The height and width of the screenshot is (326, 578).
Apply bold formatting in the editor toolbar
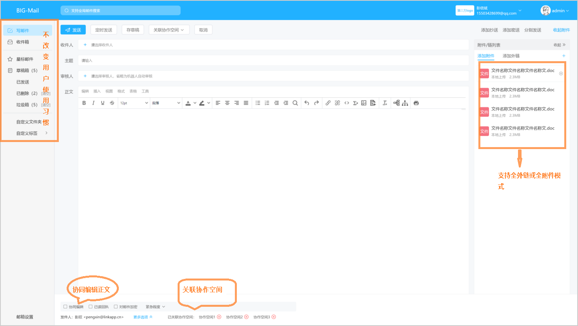click(84, 103)
